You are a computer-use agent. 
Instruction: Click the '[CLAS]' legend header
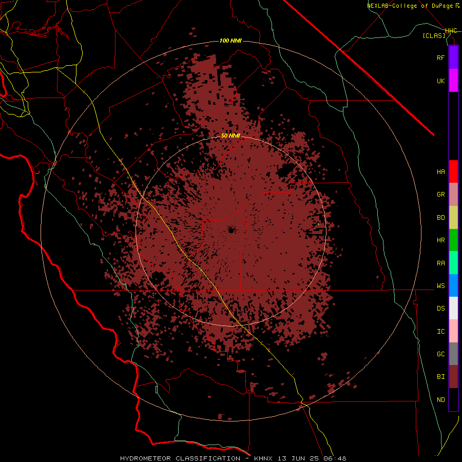coord(434,35)
